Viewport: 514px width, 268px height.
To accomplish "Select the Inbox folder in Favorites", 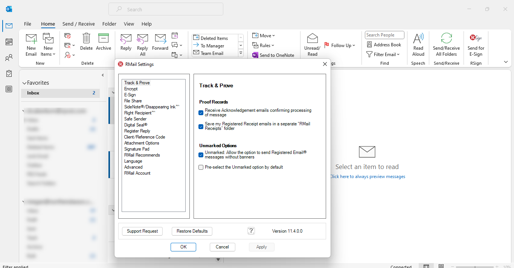I will 60,93.
